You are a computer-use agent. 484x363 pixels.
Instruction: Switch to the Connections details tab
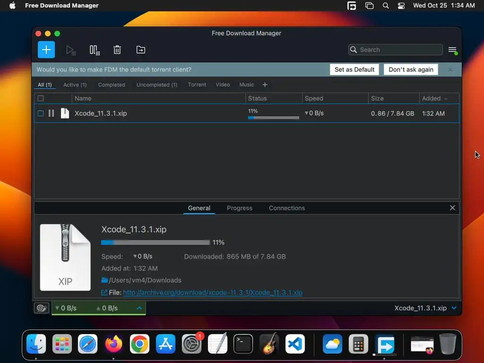click(x=287, y=208)
